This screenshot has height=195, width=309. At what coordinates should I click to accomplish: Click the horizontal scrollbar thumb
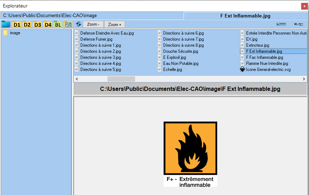[121, 79]
